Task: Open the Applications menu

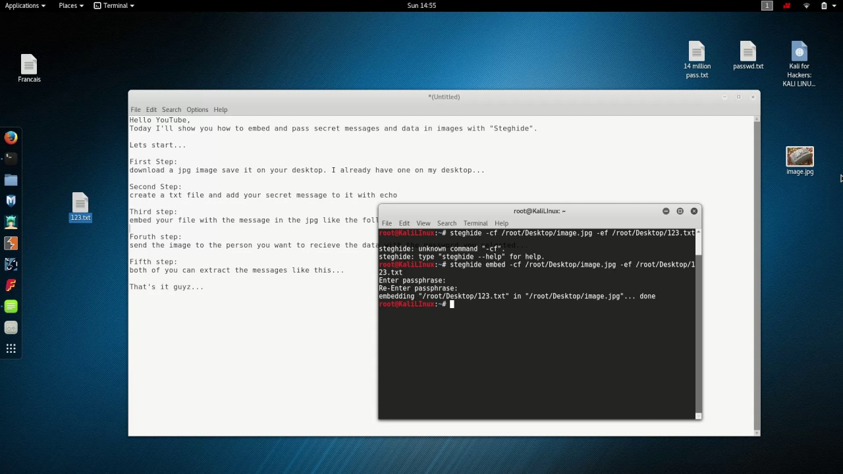Action: pos(25,5)
